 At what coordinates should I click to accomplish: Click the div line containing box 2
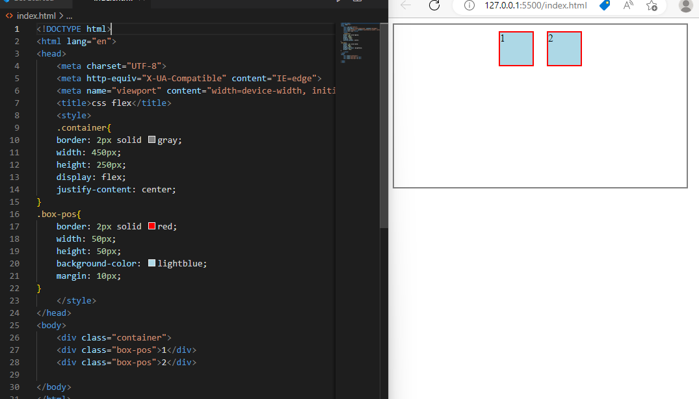[x=126, y=363]
